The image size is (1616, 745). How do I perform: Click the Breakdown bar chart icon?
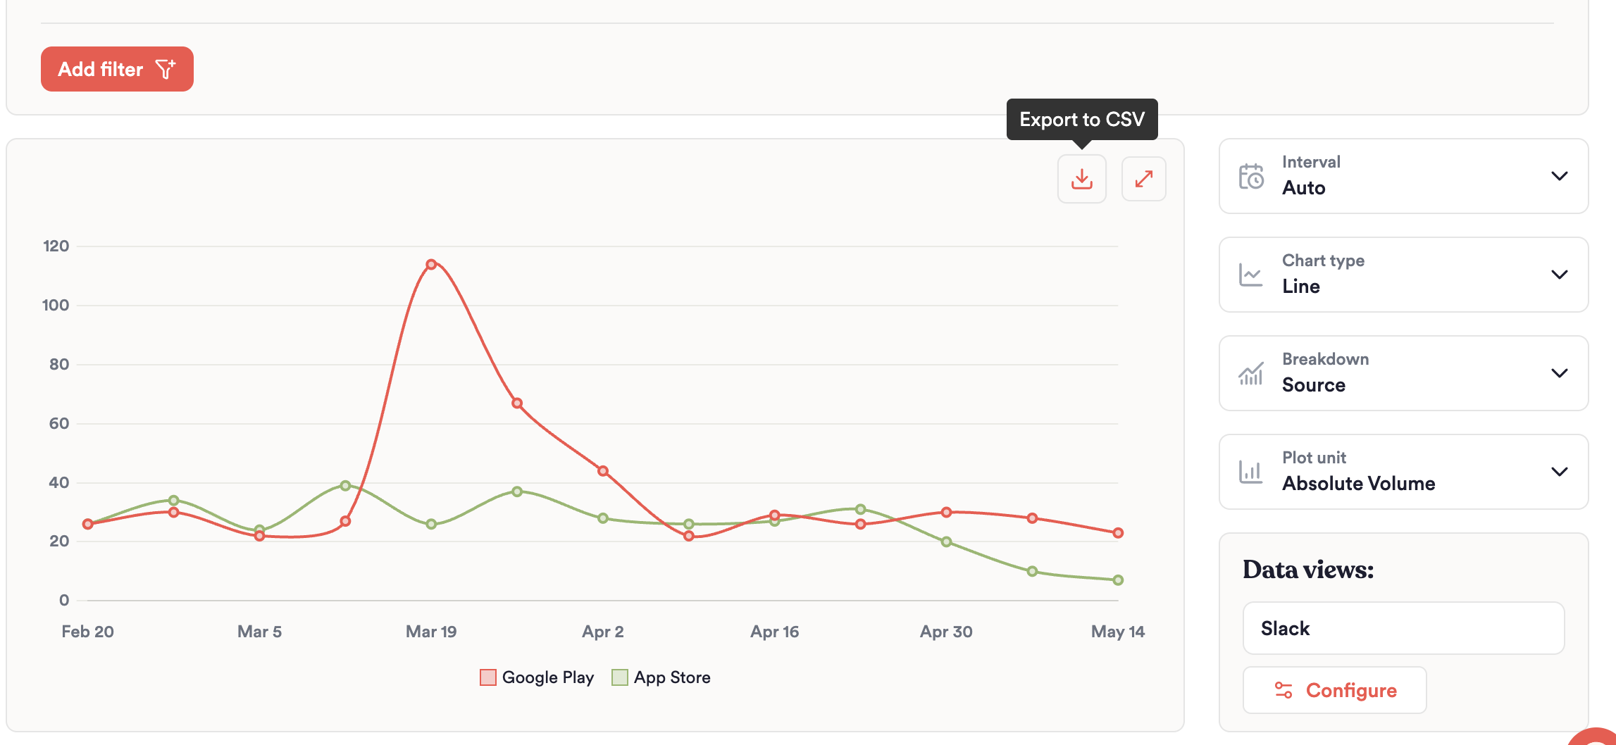tap(1251, 373)
